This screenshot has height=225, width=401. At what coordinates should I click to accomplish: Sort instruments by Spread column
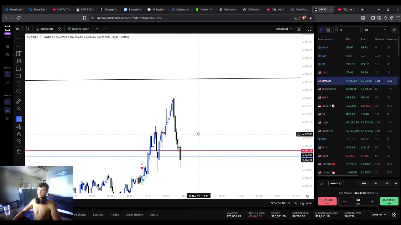click(379, 39)
